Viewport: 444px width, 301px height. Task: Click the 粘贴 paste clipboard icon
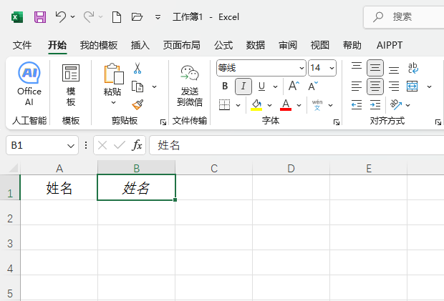[x=114, y=74]
